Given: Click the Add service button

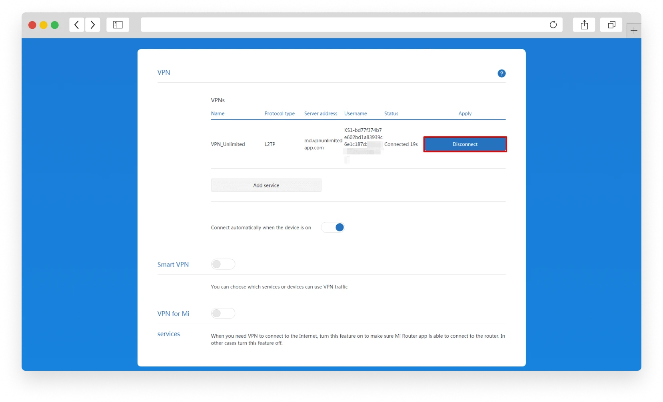Looking at the screenshot, I should click(x=266, y=185).
